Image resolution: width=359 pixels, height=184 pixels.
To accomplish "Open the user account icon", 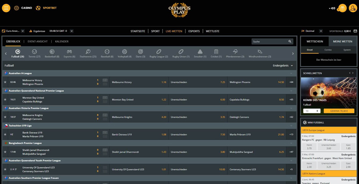I will click(353, 8).
